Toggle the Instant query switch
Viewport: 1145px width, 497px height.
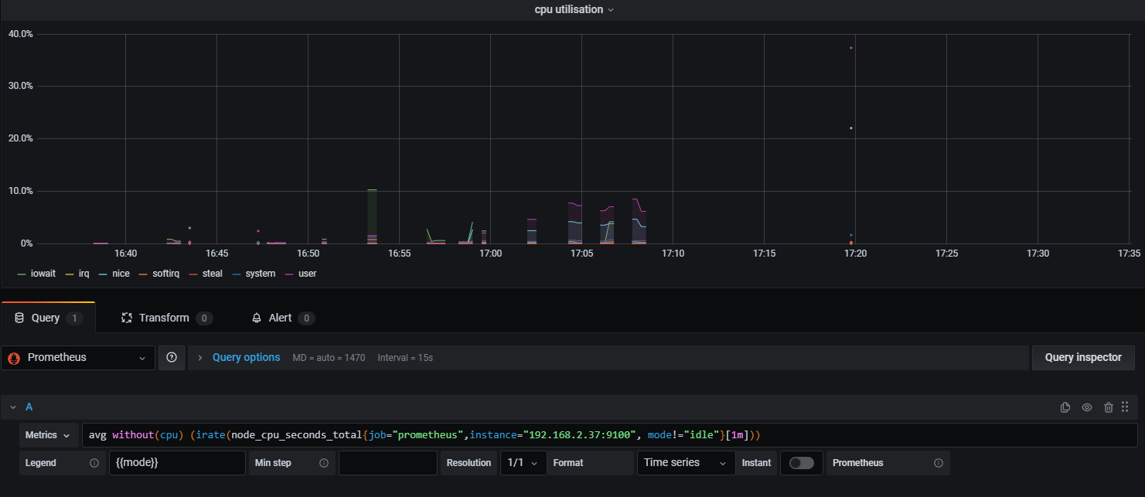[x=802, y=463]
